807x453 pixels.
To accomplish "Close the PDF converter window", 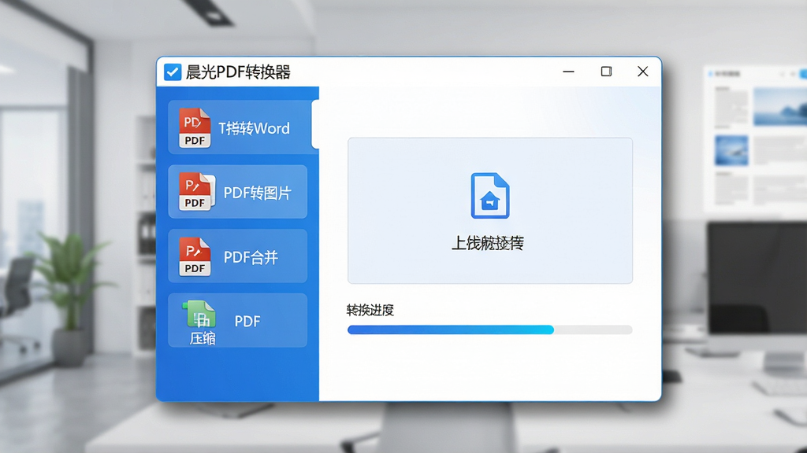I will (x=643, y=72).
